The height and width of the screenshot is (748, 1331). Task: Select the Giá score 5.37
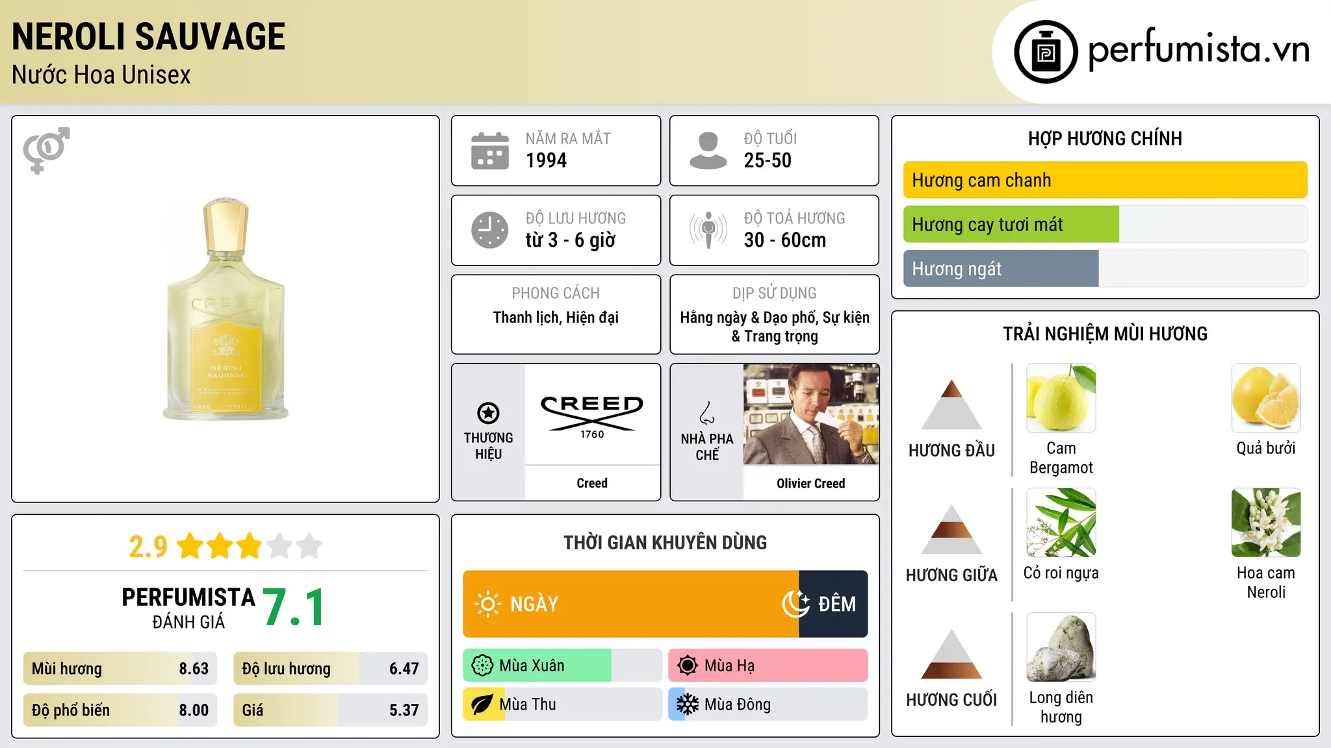pos(404,710)
